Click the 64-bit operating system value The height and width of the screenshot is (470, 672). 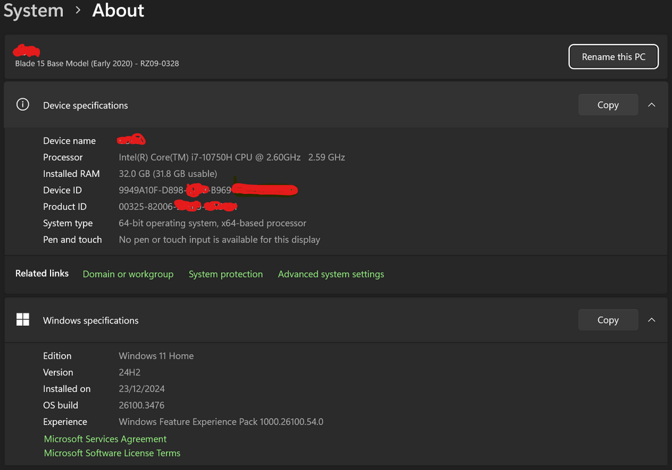click(x=213, y=223)
